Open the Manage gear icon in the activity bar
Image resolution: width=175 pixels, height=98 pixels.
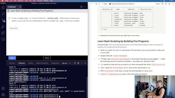[x=3, y=95]
